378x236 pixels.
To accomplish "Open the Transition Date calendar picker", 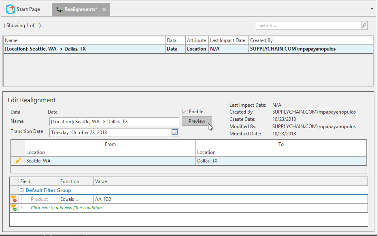I will (x=174, y=132).
